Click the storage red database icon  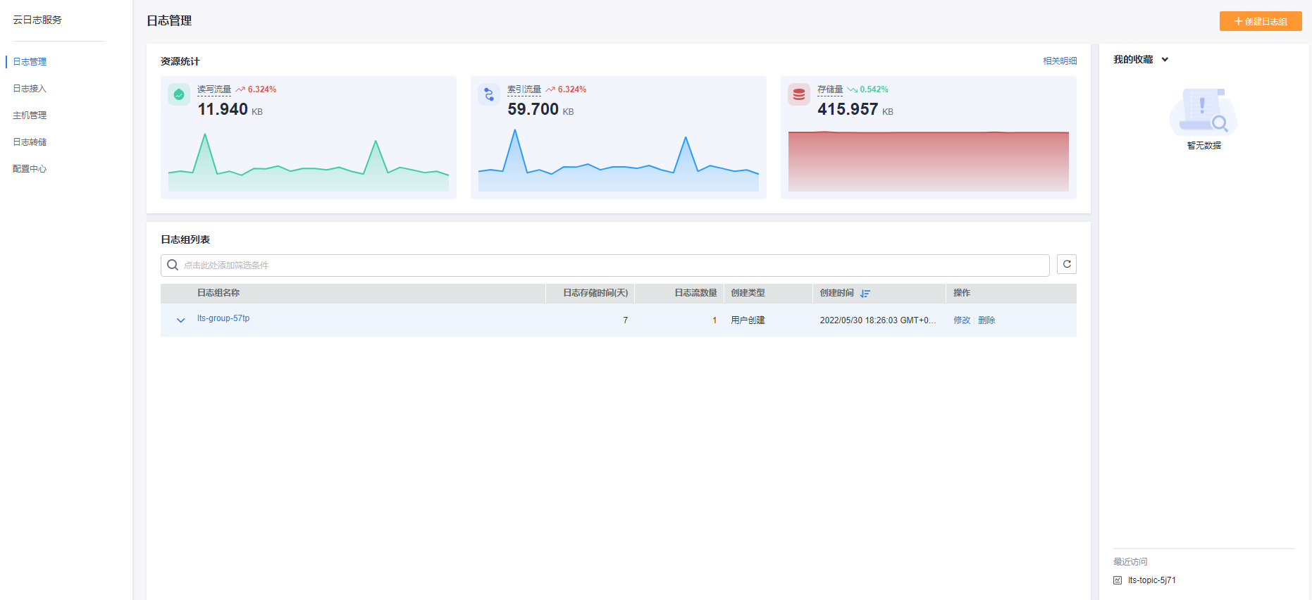(799, 94)
